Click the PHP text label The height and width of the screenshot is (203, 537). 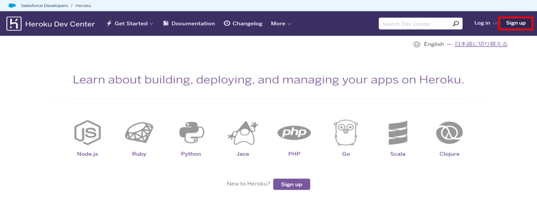[x=294, y=154]
